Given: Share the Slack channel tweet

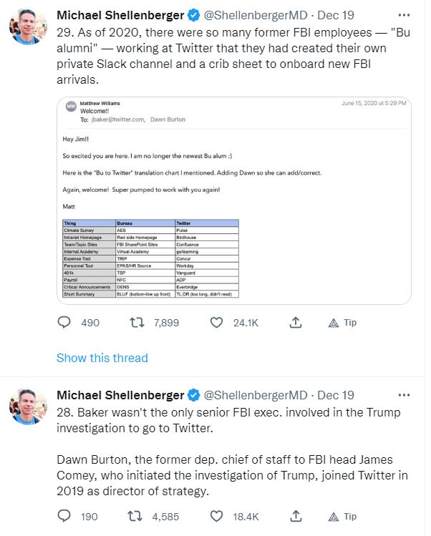Looking at the screenshot, I should (294, 323).
